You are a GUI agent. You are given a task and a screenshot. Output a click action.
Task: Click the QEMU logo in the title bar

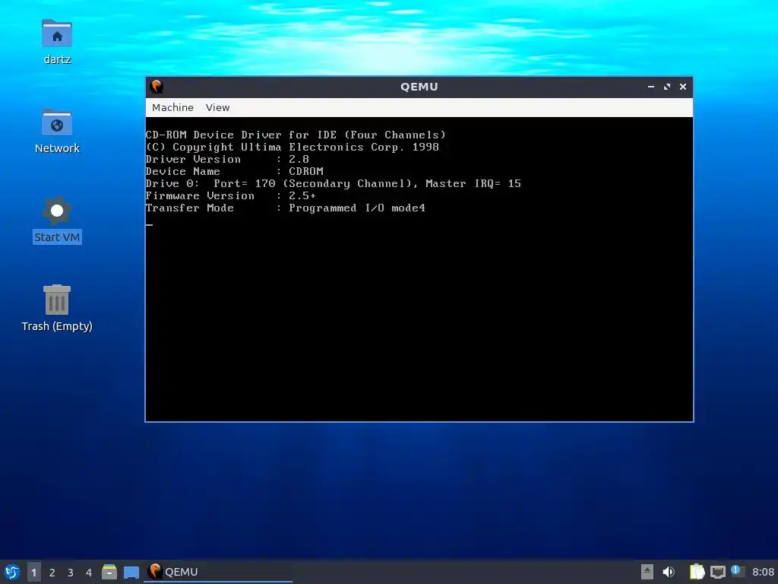(x=157, y=87)
